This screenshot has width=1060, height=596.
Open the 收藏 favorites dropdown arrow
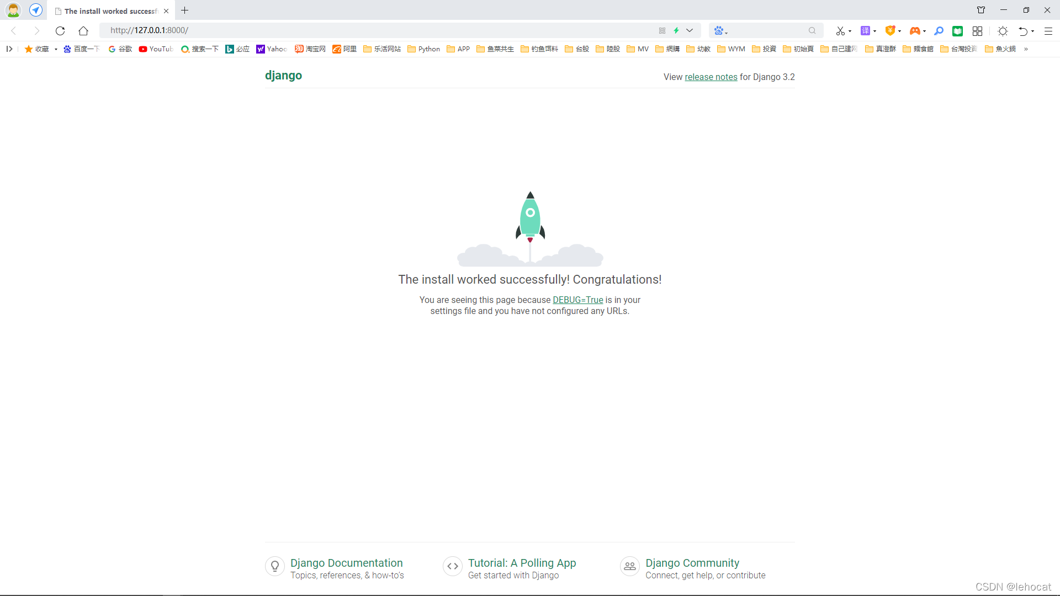coord(56,50)
